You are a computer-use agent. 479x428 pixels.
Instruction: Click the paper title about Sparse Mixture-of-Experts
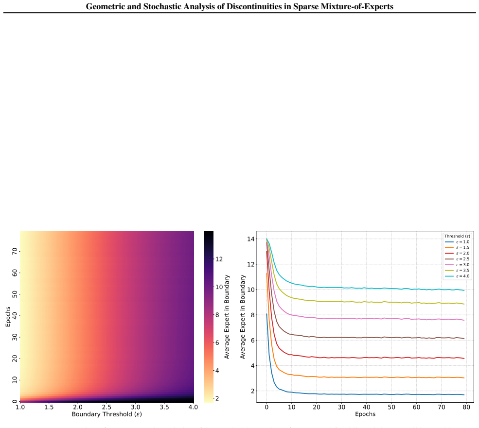(239, 6)
